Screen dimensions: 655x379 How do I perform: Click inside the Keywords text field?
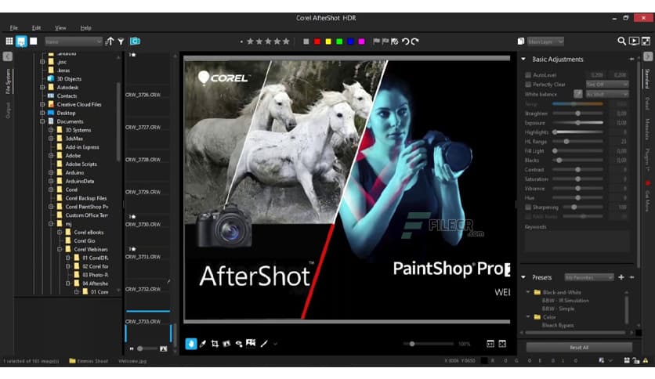coord(577,242)
